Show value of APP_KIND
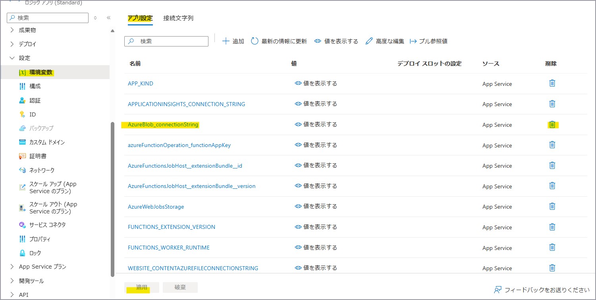Screen dimensions: 596x300 click(316, 83)
